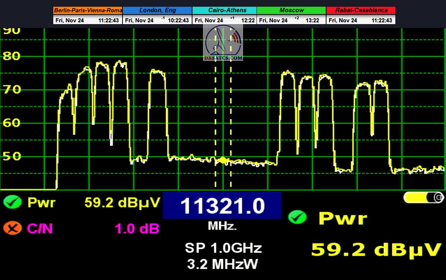
Task: Select the Berlin-Paris-Vienna-Roma clock tab
Action: coord(88,10)
